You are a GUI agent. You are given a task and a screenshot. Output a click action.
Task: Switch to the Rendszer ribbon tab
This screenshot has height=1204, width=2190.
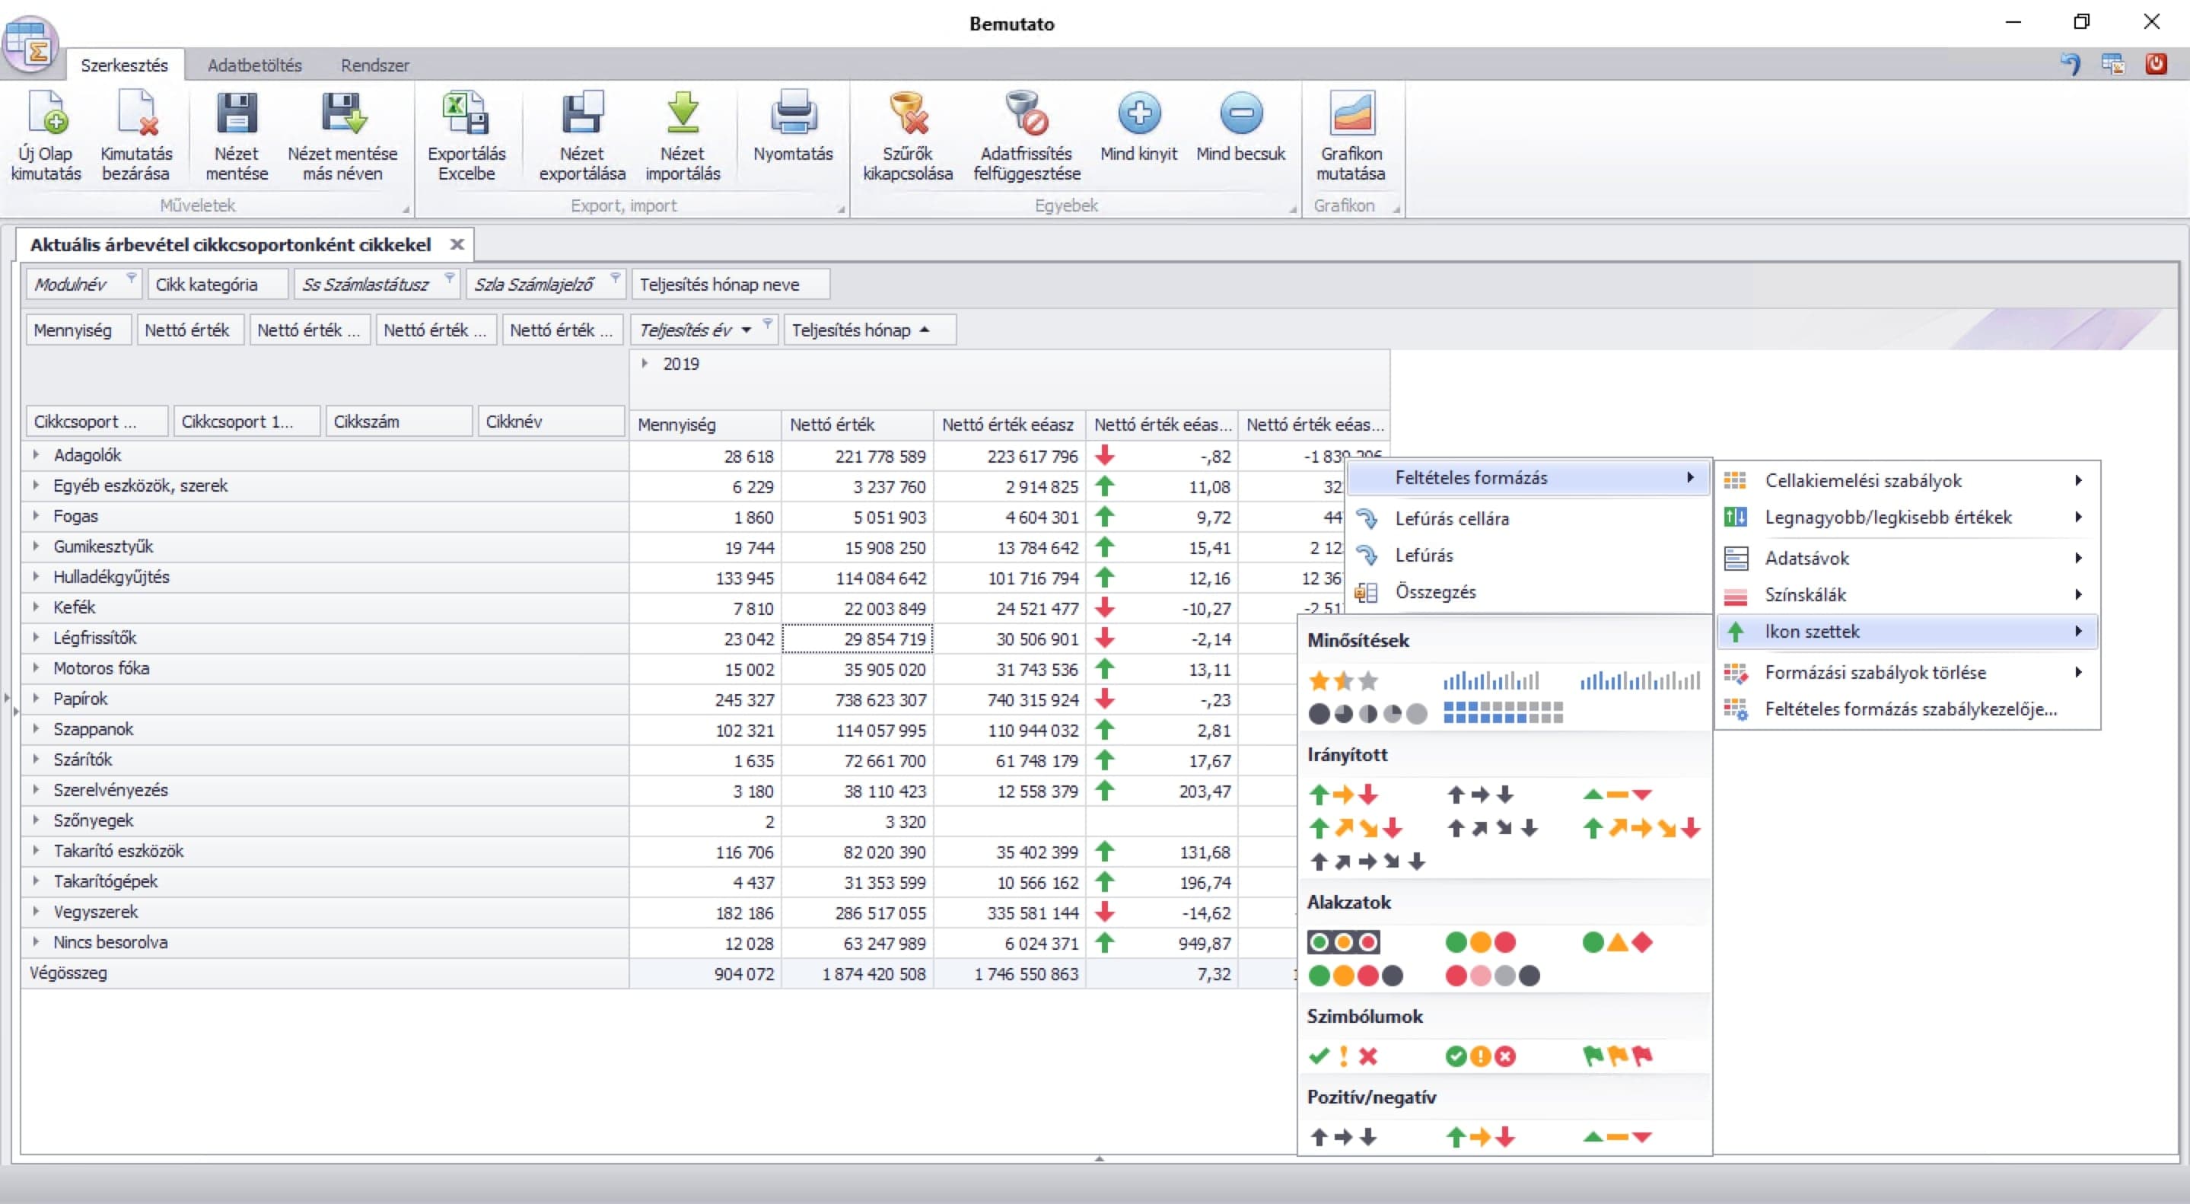(375, 65)
